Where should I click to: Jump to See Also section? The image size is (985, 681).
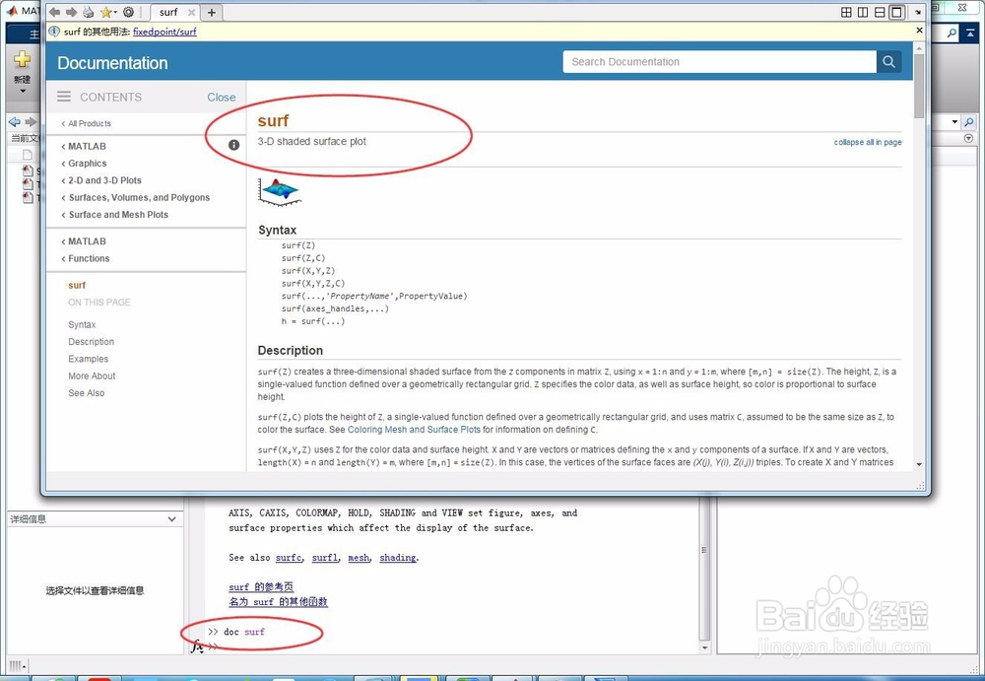click(86, 392)
